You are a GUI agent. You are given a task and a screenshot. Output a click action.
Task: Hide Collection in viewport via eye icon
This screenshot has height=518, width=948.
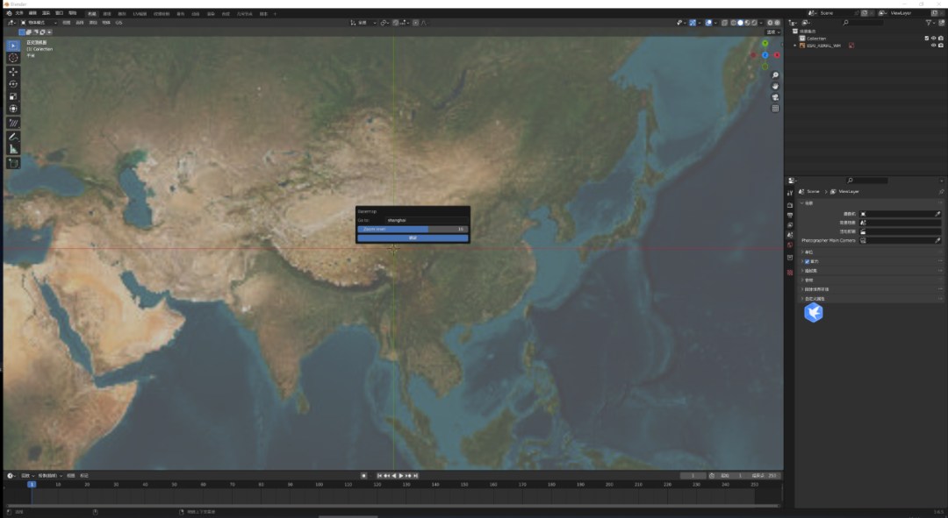(933, 38)
